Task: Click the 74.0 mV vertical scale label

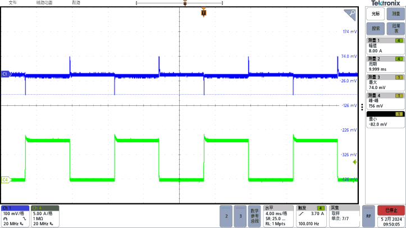Action: 349,56
